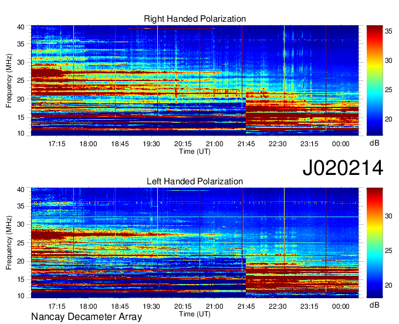This screenshot has height=324, width=399.
Task: Click the 40 MHz frequency tick on the right-handed plot
Action: (21, 27)
